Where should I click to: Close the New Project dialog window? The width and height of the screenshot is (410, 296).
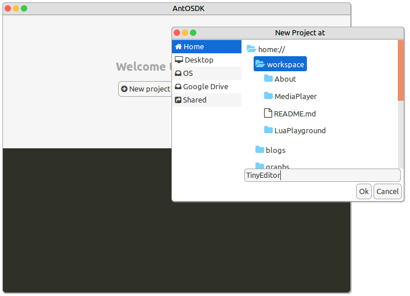click(x=177, y=33)
